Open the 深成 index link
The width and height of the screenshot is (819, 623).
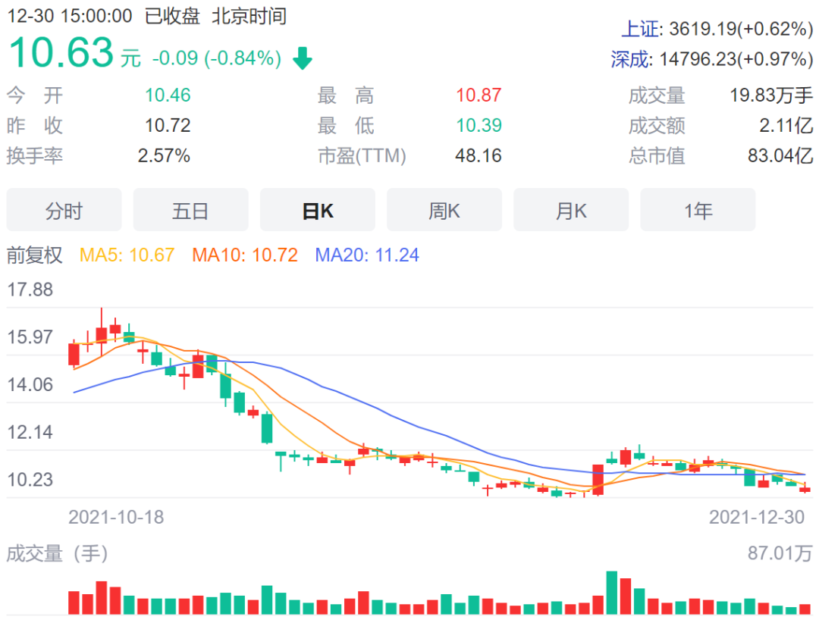[x=630, y=59]
